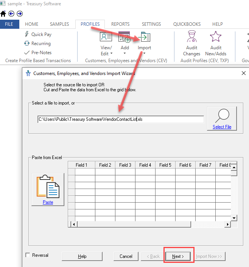Select the Field 4 column header

coord(145,165)
